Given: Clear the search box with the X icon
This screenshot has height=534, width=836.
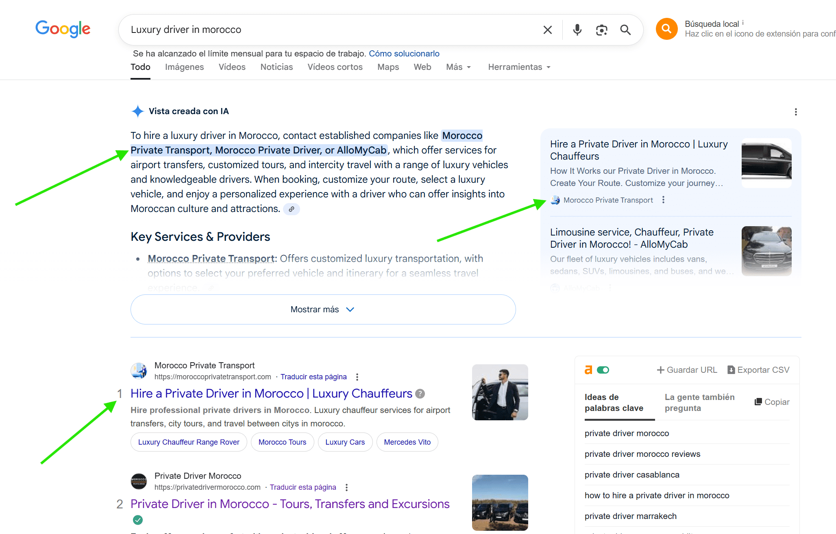Looking at the screenshot, I should (547, 30).
